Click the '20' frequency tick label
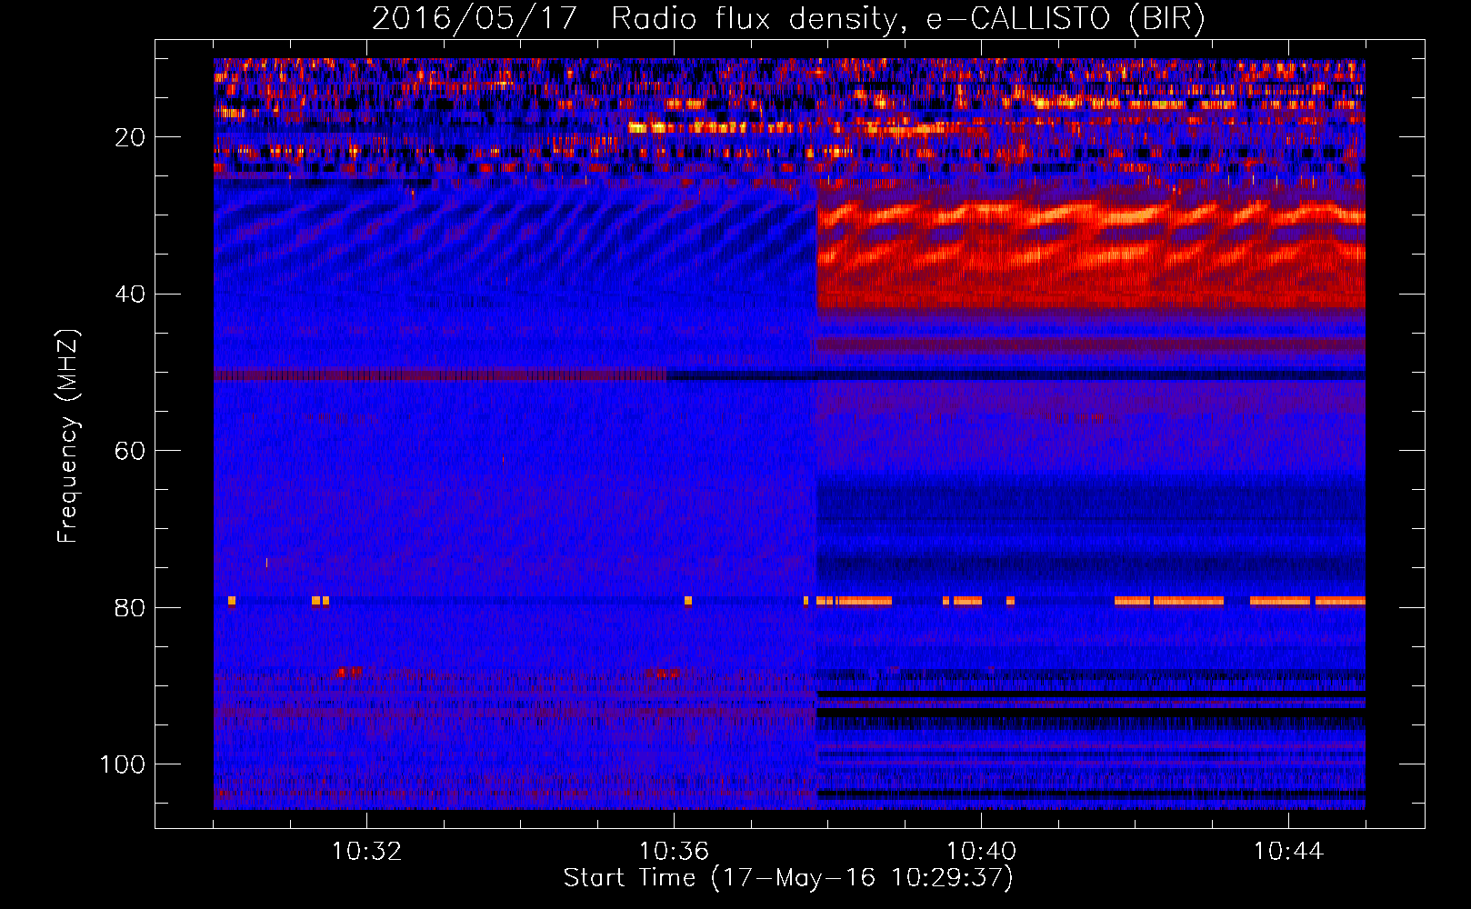 (130, 137)
